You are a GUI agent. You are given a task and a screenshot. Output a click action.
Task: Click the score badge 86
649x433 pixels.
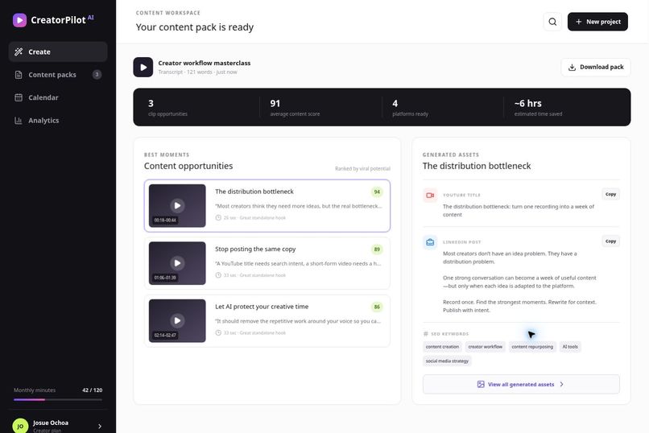[x=377, y=307]
